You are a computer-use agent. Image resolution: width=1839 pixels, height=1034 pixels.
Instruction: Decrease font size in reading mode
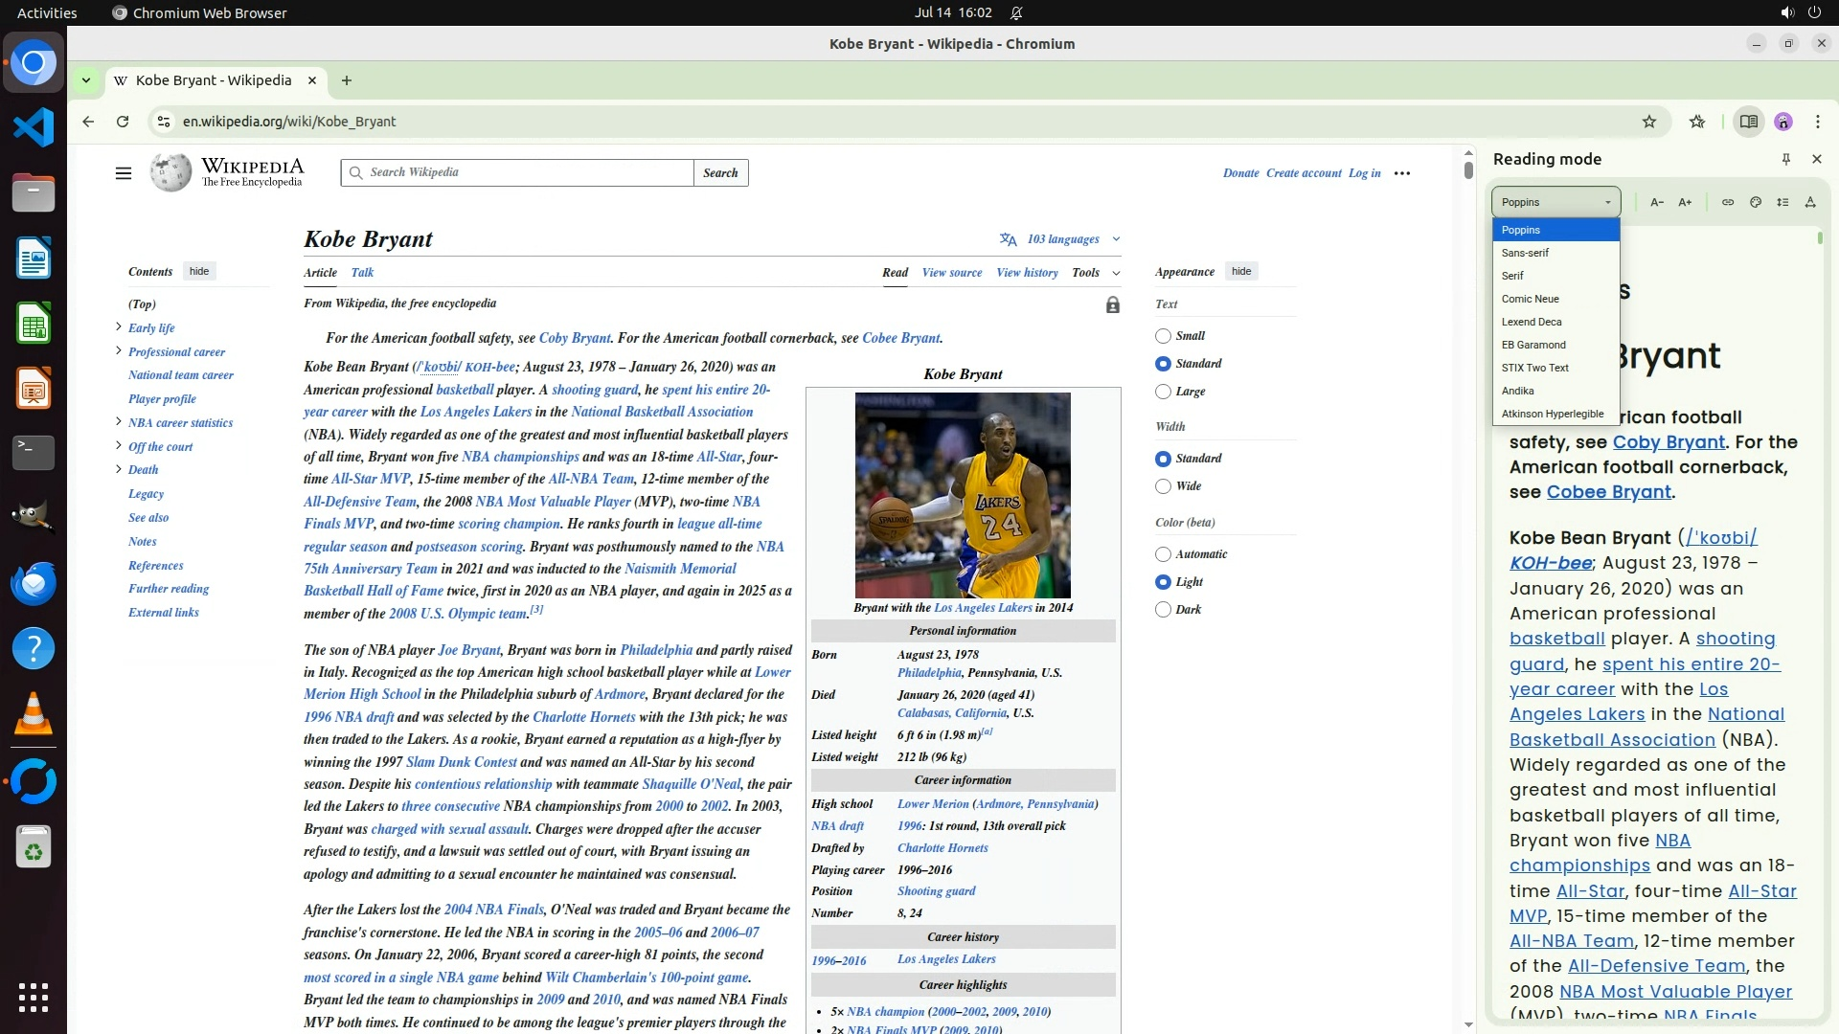click(1657, 202)
